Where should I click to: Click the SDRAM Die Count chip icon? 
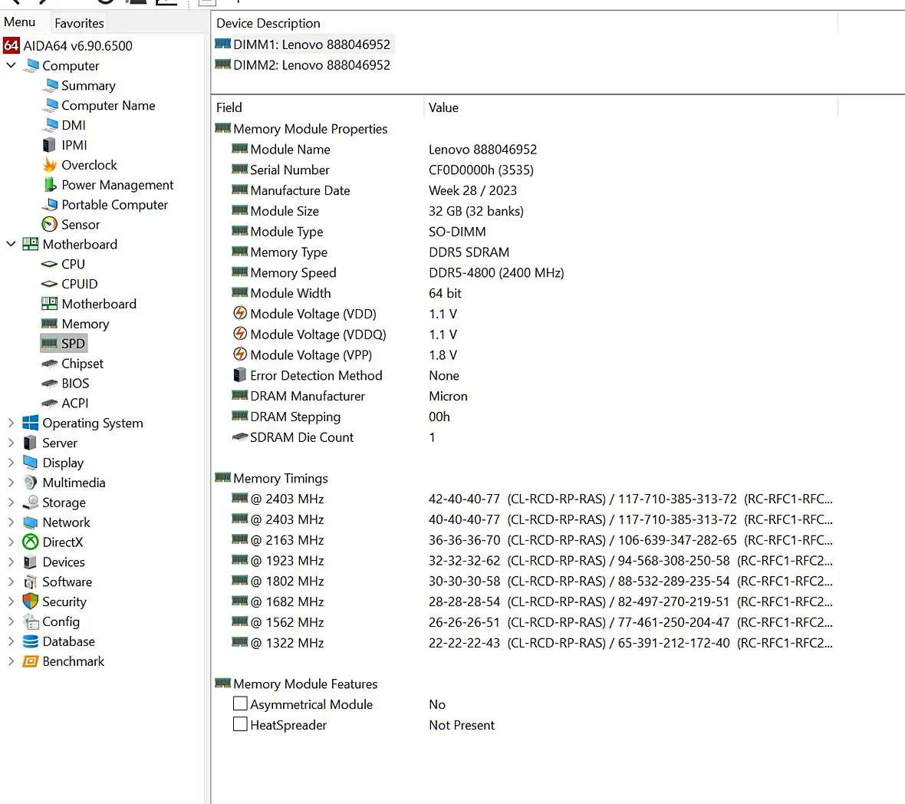point(239,437)
